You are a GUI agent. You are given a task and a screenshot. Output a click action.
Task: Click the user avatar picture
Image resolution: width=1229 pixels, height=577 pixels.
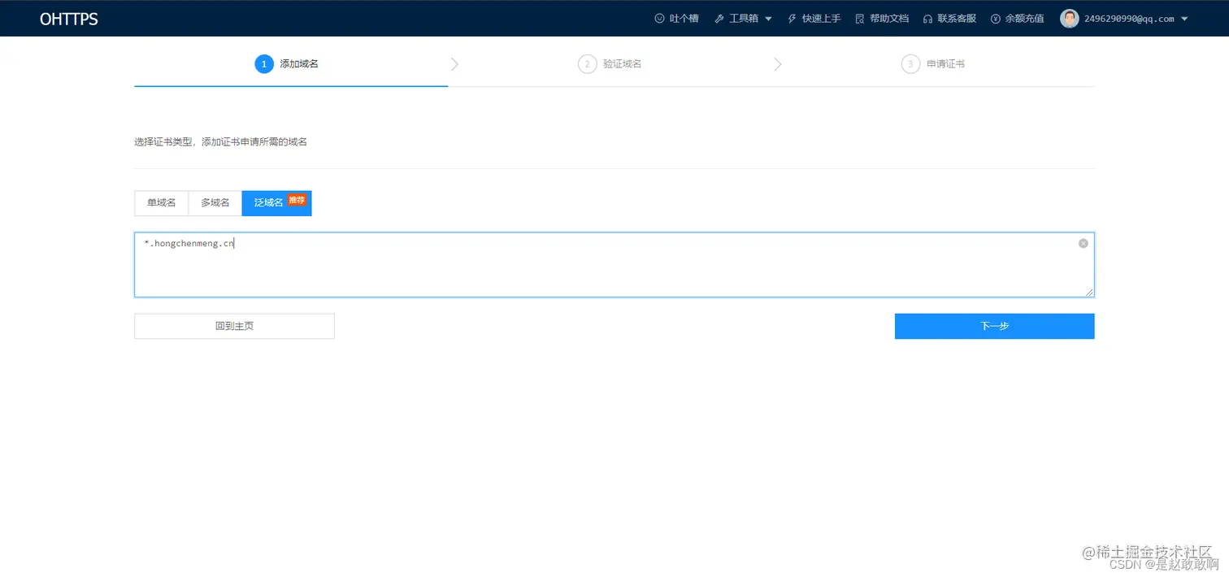tap(1069, 19)
